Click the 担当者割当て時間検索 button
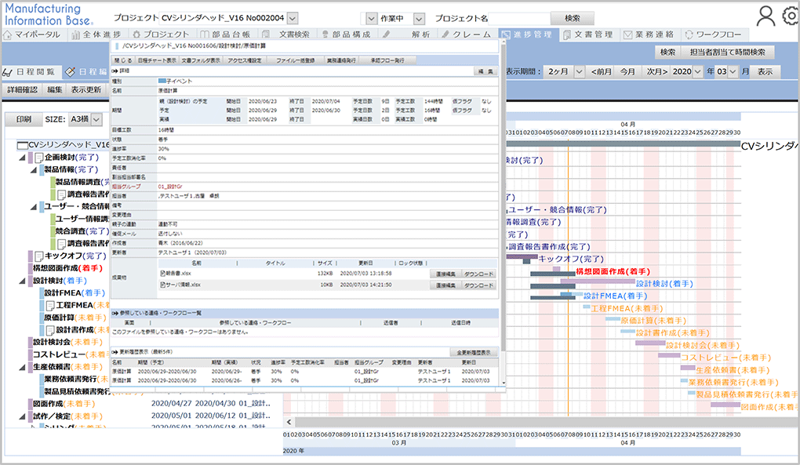This screenshot has height=465, width=800. (731, 52)
